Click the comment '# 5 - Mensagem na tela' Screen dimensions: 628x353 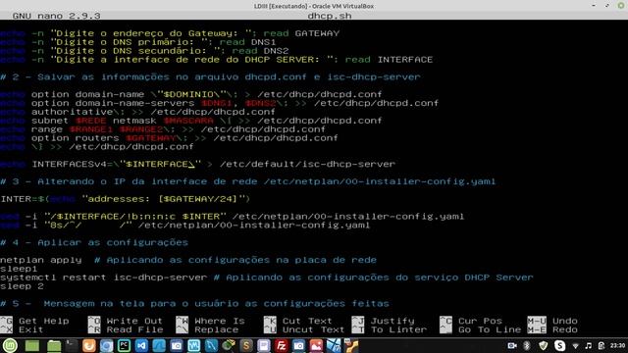[x=194, y=304]
